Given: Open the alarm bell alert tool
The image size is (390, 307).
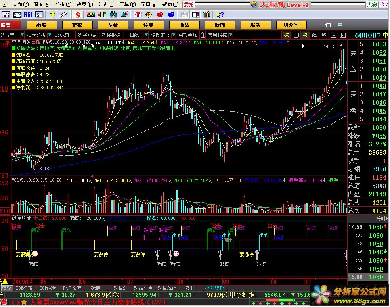Looking at the screenshot, I should pyautogui.click(x=124, y=14).
